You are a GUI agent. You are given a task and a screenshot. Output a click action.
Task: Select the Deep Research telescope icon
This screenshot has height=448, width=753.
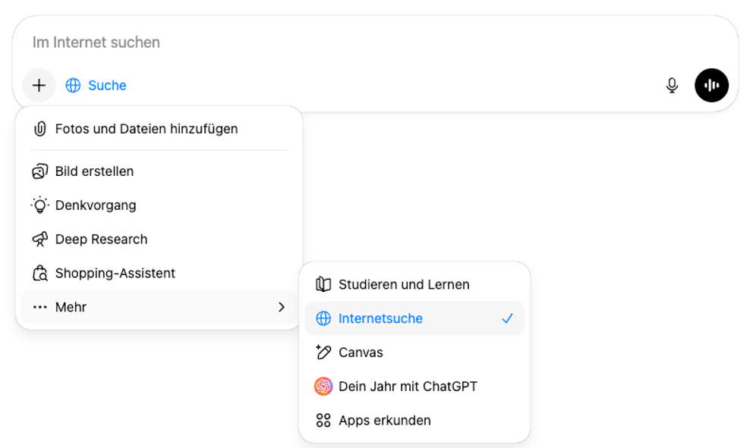tap(39, 239)
